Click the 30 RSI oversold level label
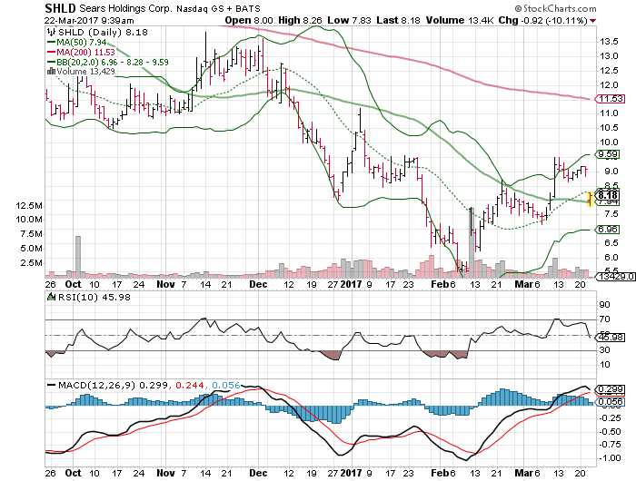Image resolution: width=636 pixels, height=481 pixels. click(x=604, y=349)
